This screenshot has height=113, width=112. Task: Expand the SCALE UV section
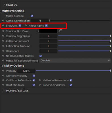pyautogui.click(x=4, y=5)
